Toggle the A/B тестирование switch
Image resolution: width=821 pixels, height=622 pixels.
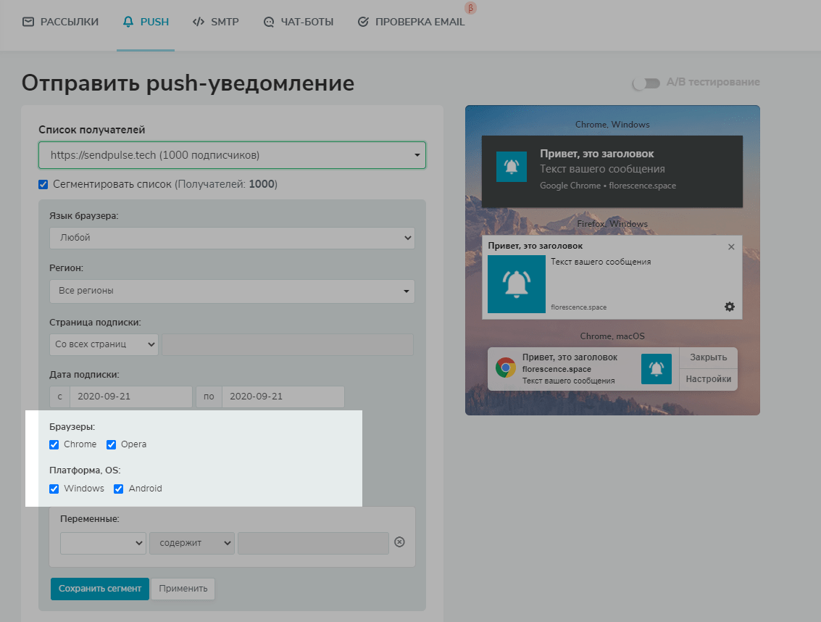click(646, 83)
